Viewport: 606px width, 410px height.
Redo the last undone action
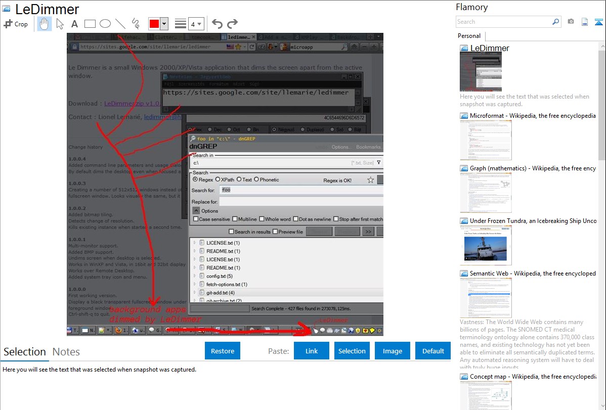(232, 24)
